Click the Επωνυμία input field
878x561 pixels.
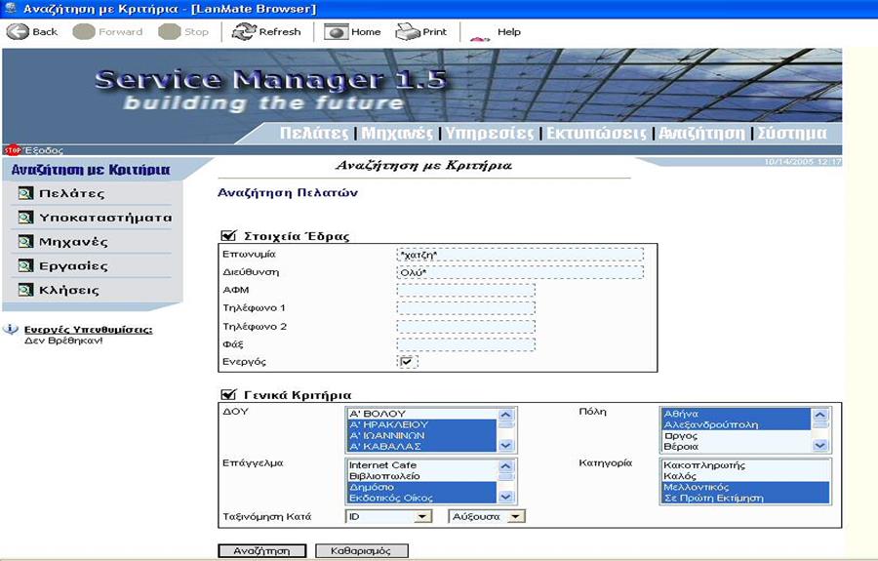[520, 255]
